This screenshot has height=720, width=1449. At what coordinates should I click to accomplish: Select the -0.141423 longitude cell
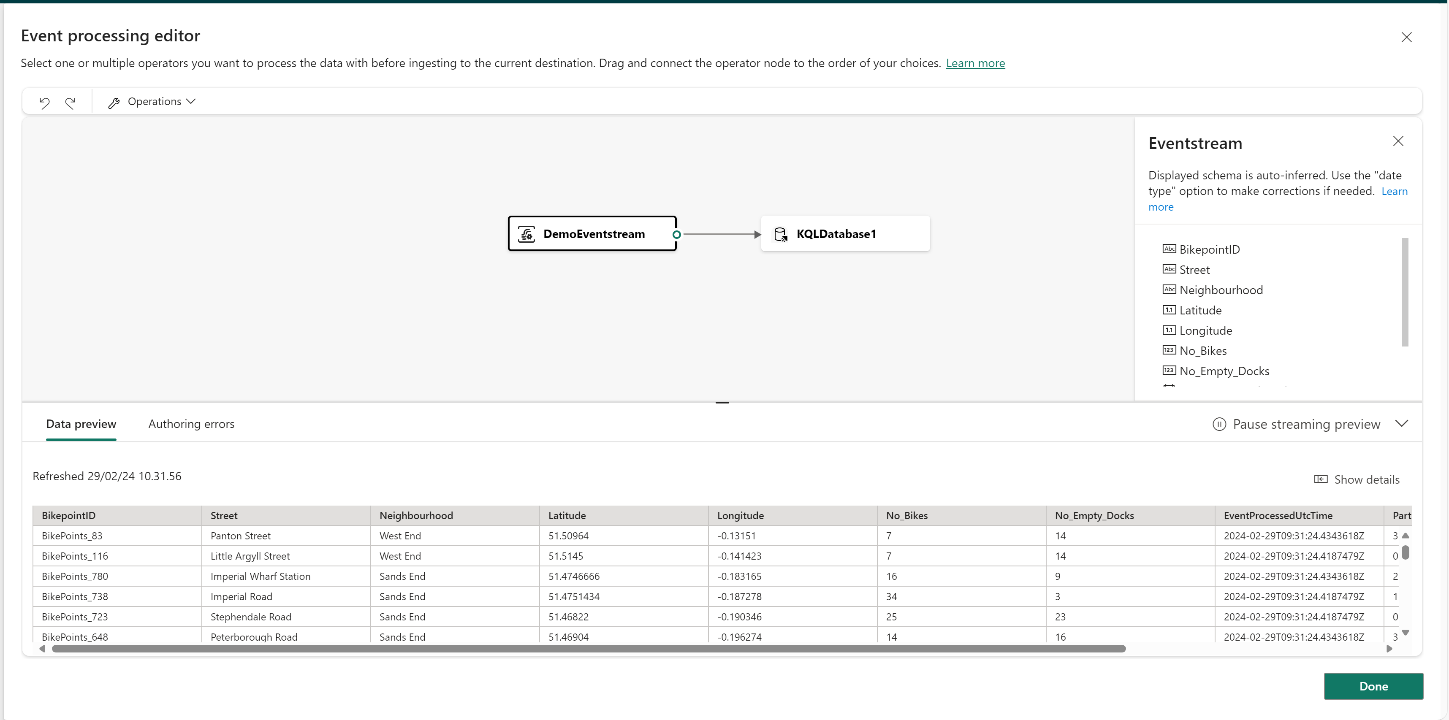click(792, 556)
